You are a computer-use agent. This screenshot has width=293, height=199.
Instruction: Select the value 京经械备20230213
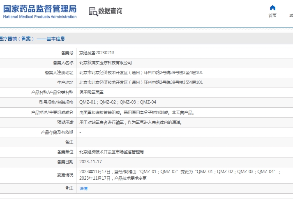(97, 53)
